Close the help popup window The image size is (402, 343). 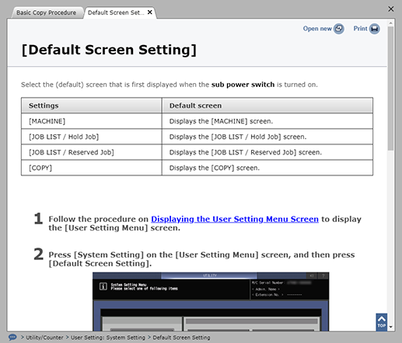pyautogui.click(x=391, y=9)
